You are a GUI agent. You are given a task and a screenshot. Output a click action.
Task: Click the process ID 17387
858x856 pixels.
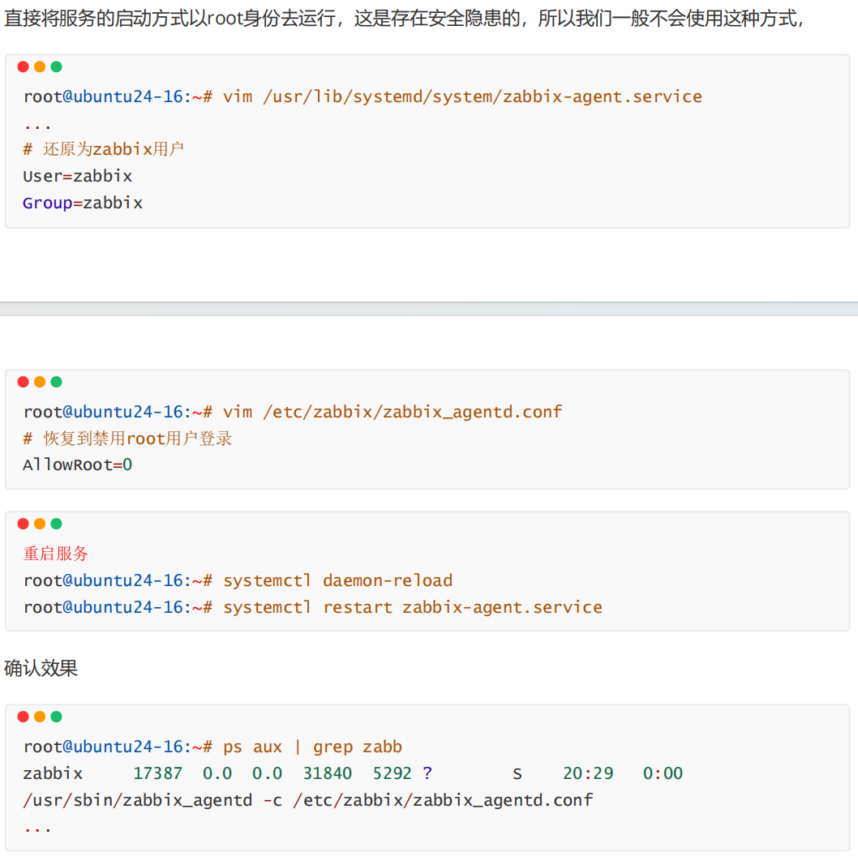tap(157, 773)
